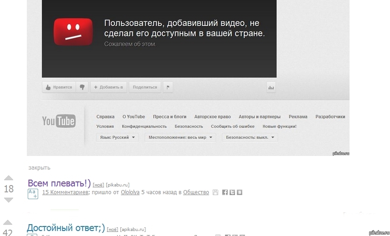Open the Общество category link
Screen dimensions: 390x236
[196, 192]
